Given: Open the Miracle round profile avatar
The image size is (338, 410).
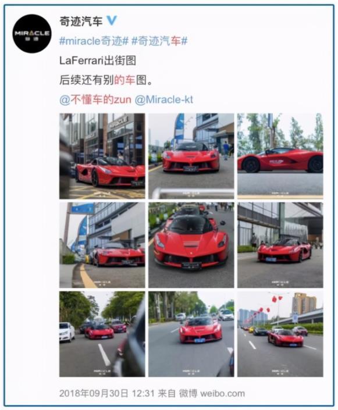Looking at the screenshot, I should pyautogui.click(x=32, y=34).
